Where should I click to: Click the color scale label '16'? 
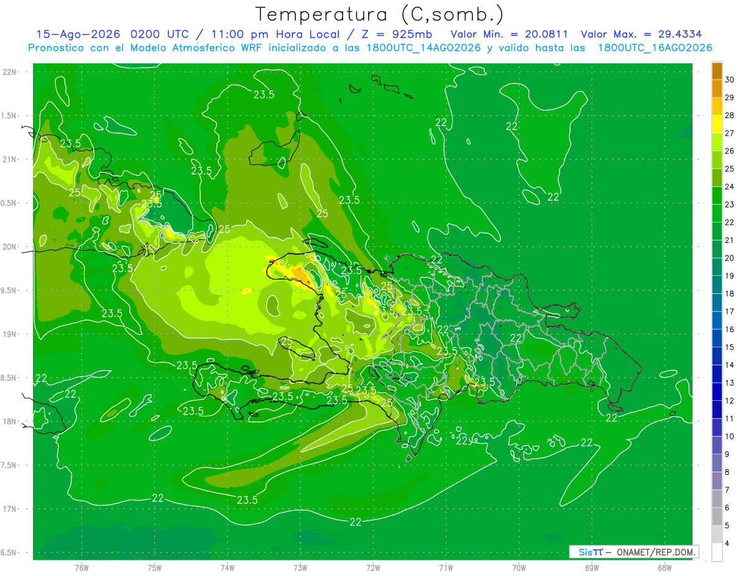[729, 329]
